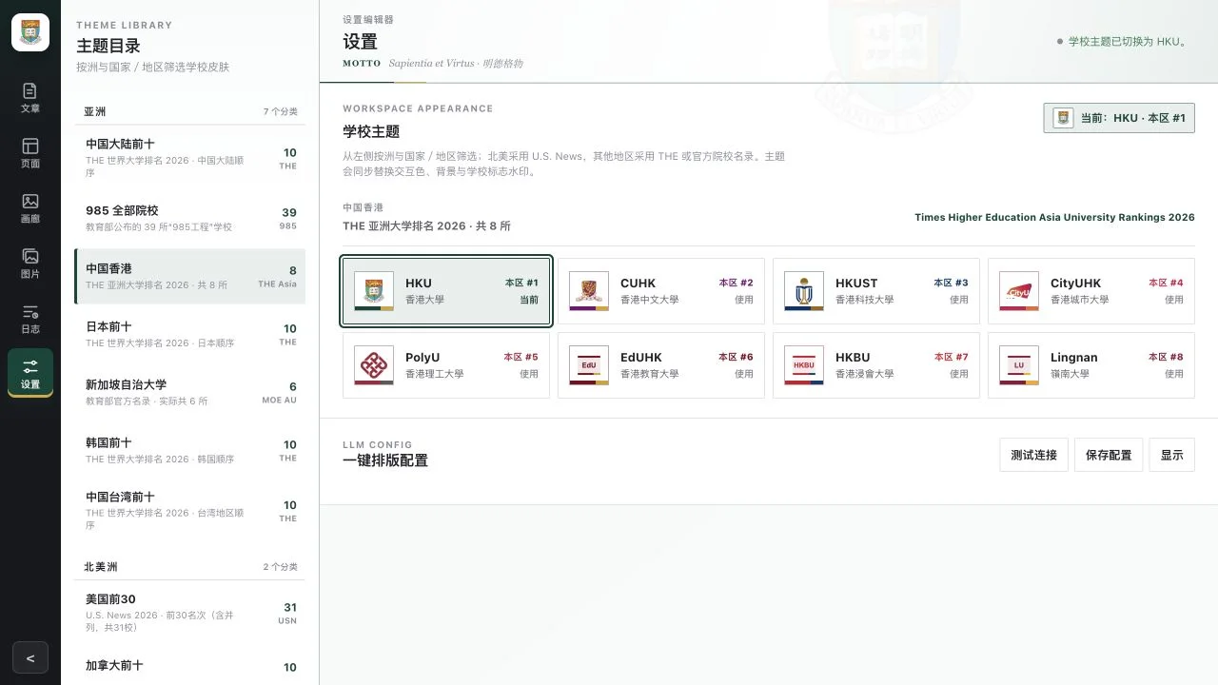Apply the CUHK 香港中文大学 theme
Viewport: 1218px width, 685px height.
point(661,291)
